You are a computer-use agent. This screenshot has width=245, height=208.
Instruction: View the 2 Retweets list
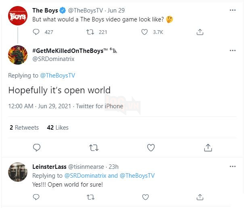tap(24, 128)
